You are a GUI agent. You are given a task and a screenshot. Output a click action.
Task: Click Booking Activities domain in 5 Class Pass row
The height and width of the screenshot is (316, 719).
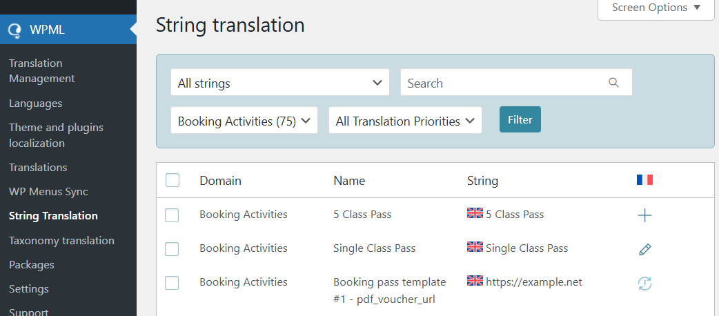[x=244, y=214]
